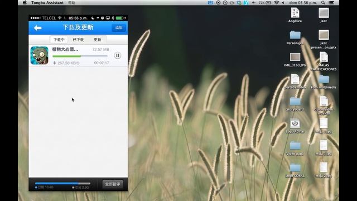Click the Wi-Fi status icon
The width and height of the screenshot is (357, 201).
[x=277, y=2]
